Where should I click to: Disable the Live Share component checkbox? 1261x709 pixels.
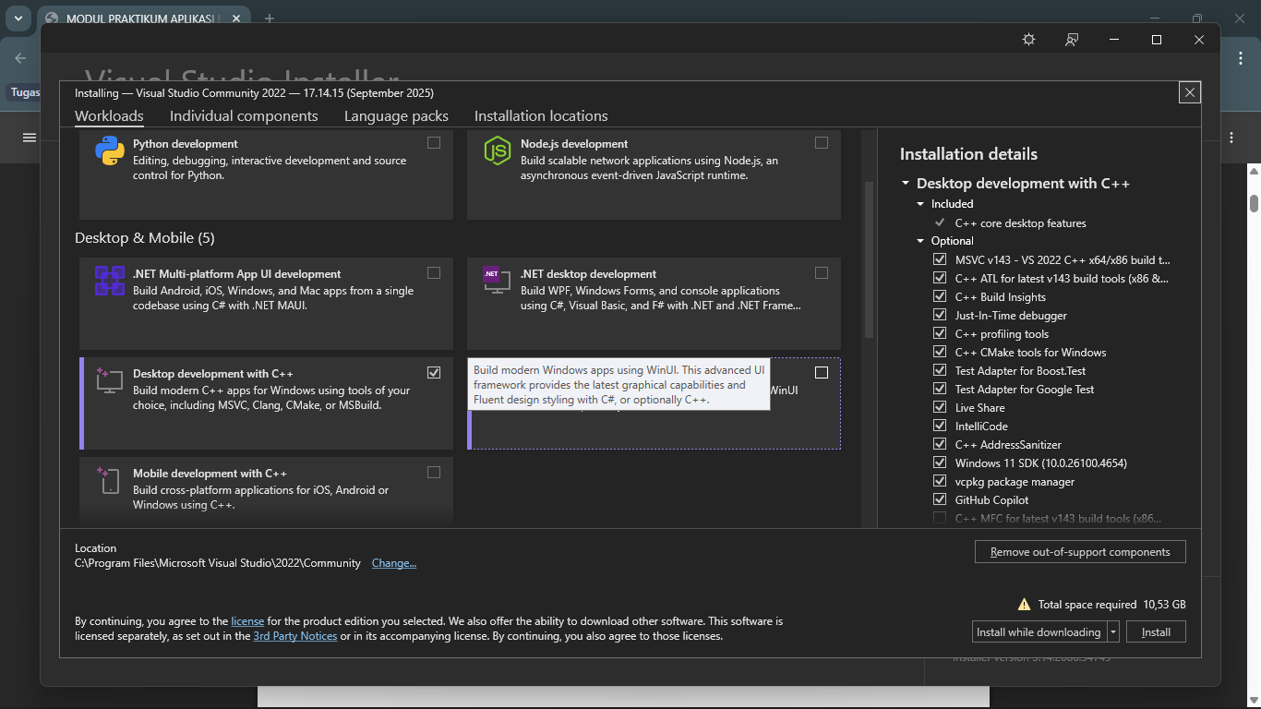(940, 408)
